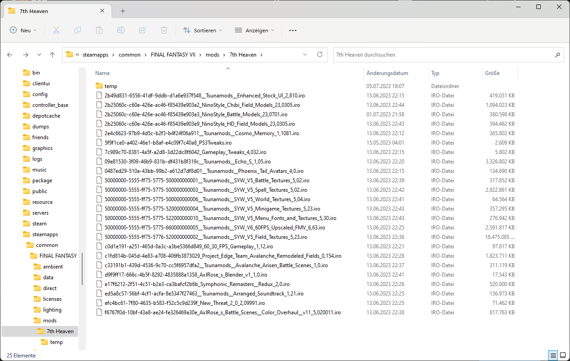Click the mods breadcrumb
Screen dimensions: 570x361
pos(212,55)
